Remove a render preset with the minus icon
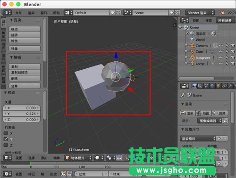Image resolution: width=236 pixels, height=178 pixels. tap(225, 138)
